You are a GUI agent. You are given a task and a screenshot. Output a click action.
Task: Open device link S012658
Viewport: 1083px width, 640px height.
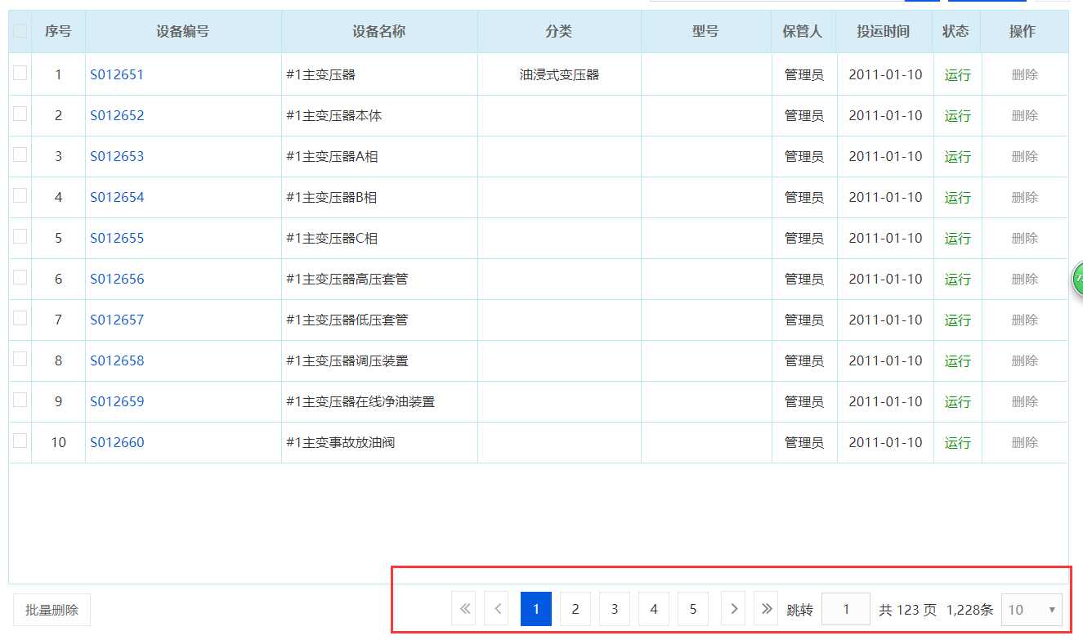coord(117,360)
